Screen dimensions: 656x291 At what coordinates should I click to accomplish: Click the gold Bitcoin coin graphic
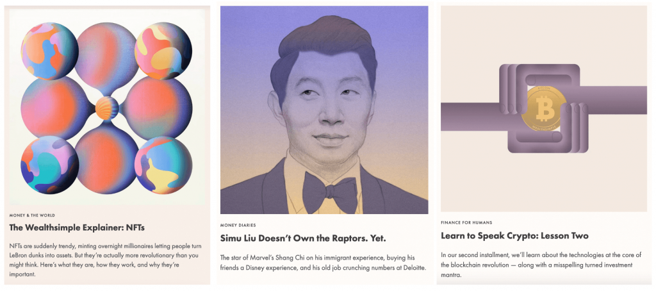click(544, 108)
